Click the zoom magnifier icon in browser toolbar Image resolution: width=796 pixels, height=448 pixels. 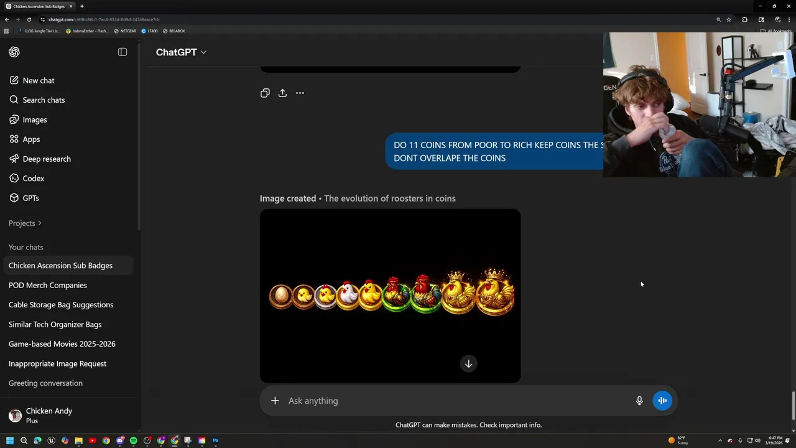[x=718, y=19]
